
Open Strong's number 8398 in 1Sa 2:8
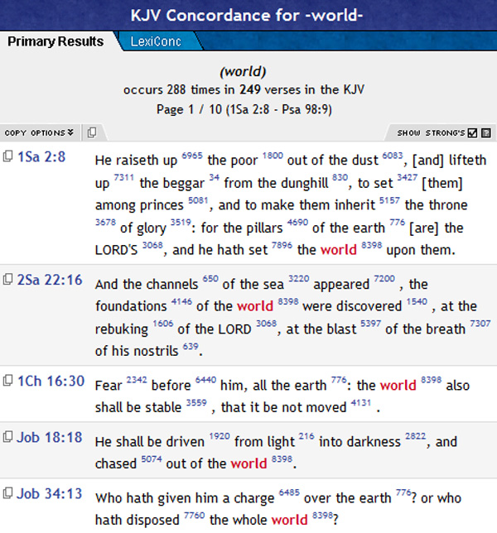pyautogui.click(x=372, y=244)
